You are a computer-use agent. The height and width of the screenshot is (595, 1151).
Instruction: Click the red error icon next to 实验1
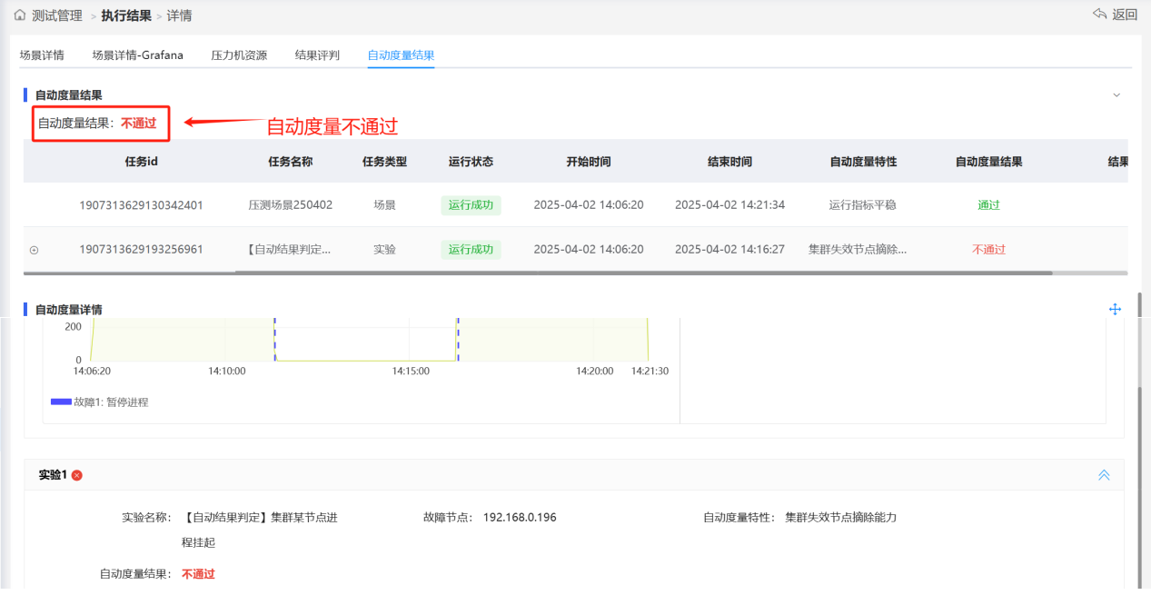(x=77, y=475)
